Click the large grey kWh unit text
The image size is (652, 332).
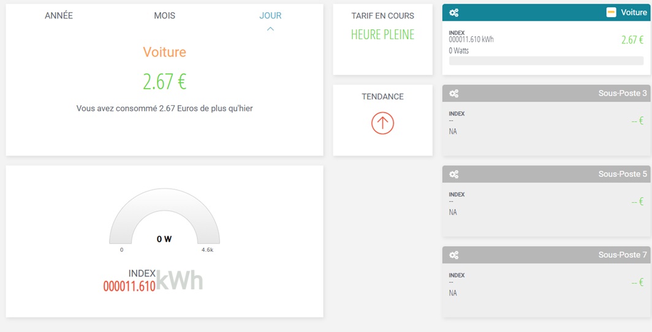(x=179, y=281)
